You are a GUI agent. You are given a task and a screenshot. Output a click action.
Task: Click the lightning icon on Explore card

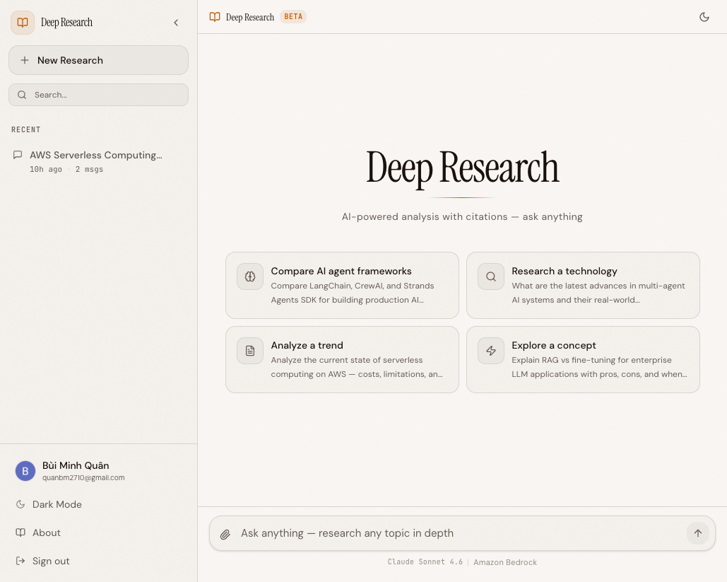pyautogui.click(x=491, y=351)
